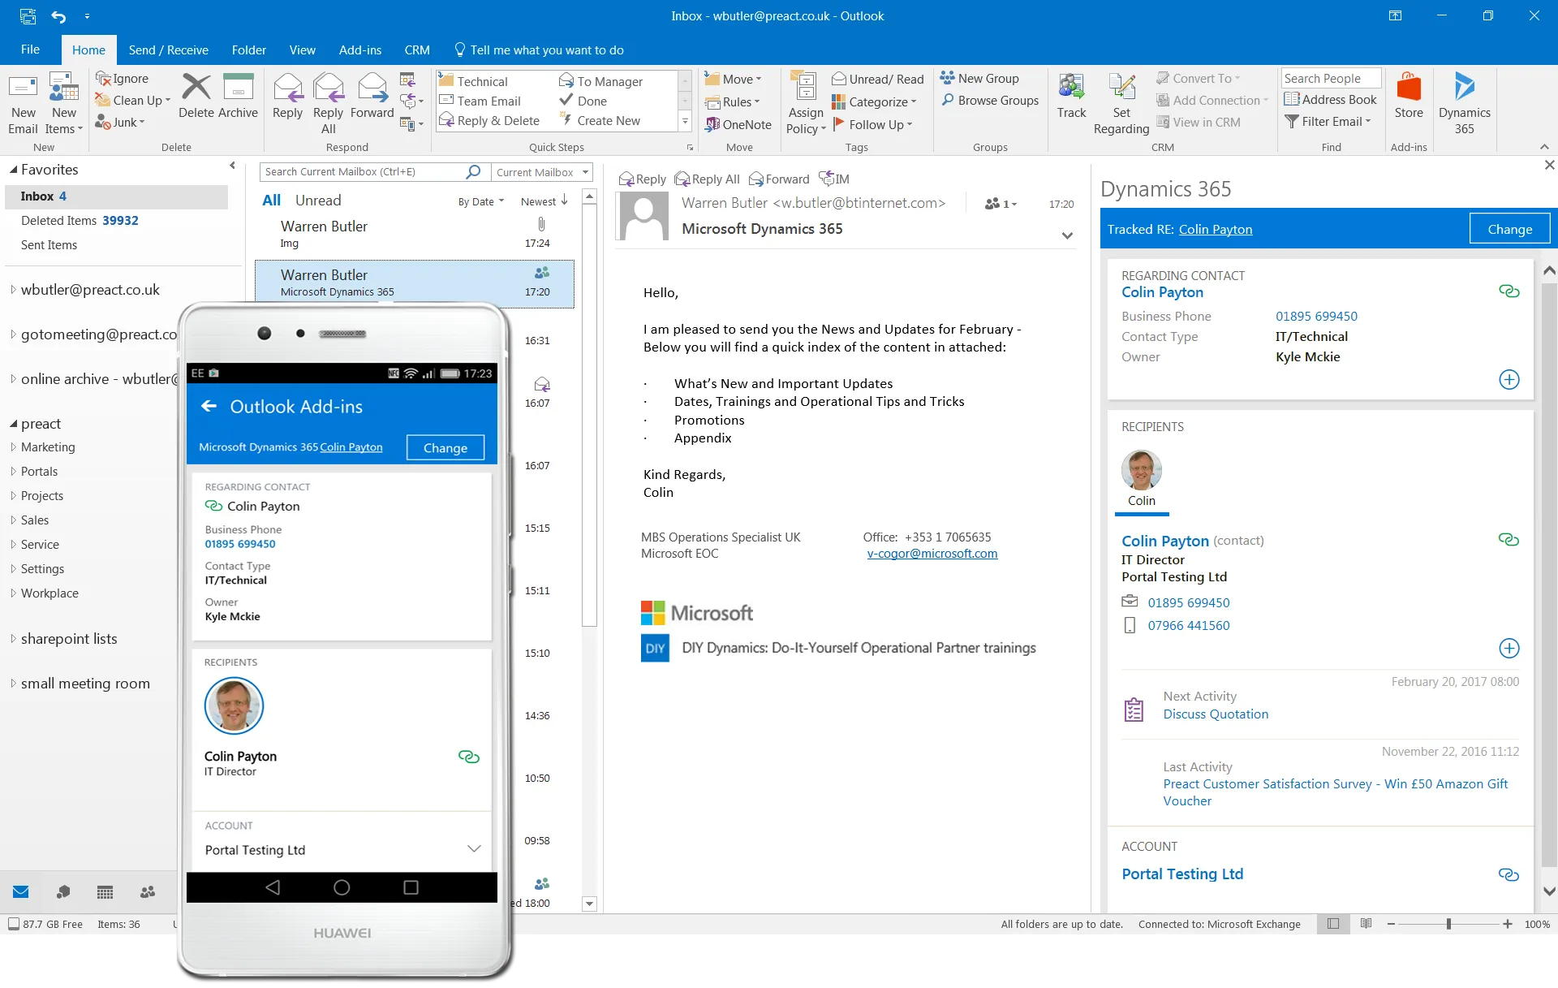This screenshot has height=988, width=1558.
Task: Apply the Done quick step
Action: pos(583,101)
